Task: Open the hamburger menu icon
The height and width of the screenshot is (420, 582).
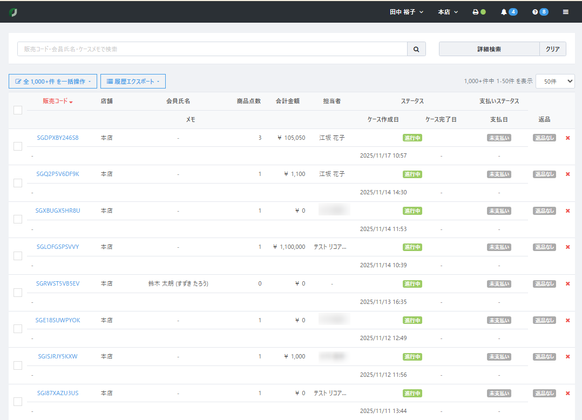Action: coord(565,12)
